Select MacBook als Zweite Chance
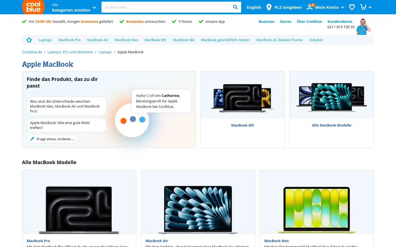Screen dimensions: 396x247 pyautogui.click(x=279, y=40)
